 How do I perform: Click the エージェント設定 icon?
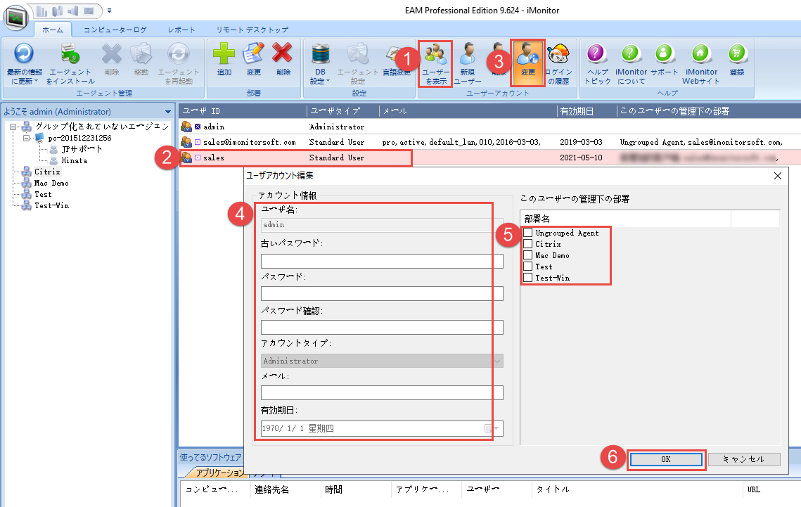pos(357,54)
